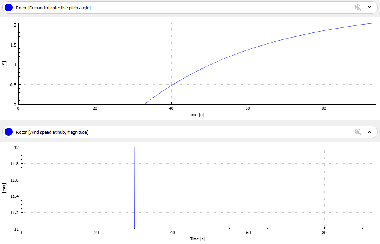
Task: Click the Time [s] label under the wind plot
Action: 197,239
